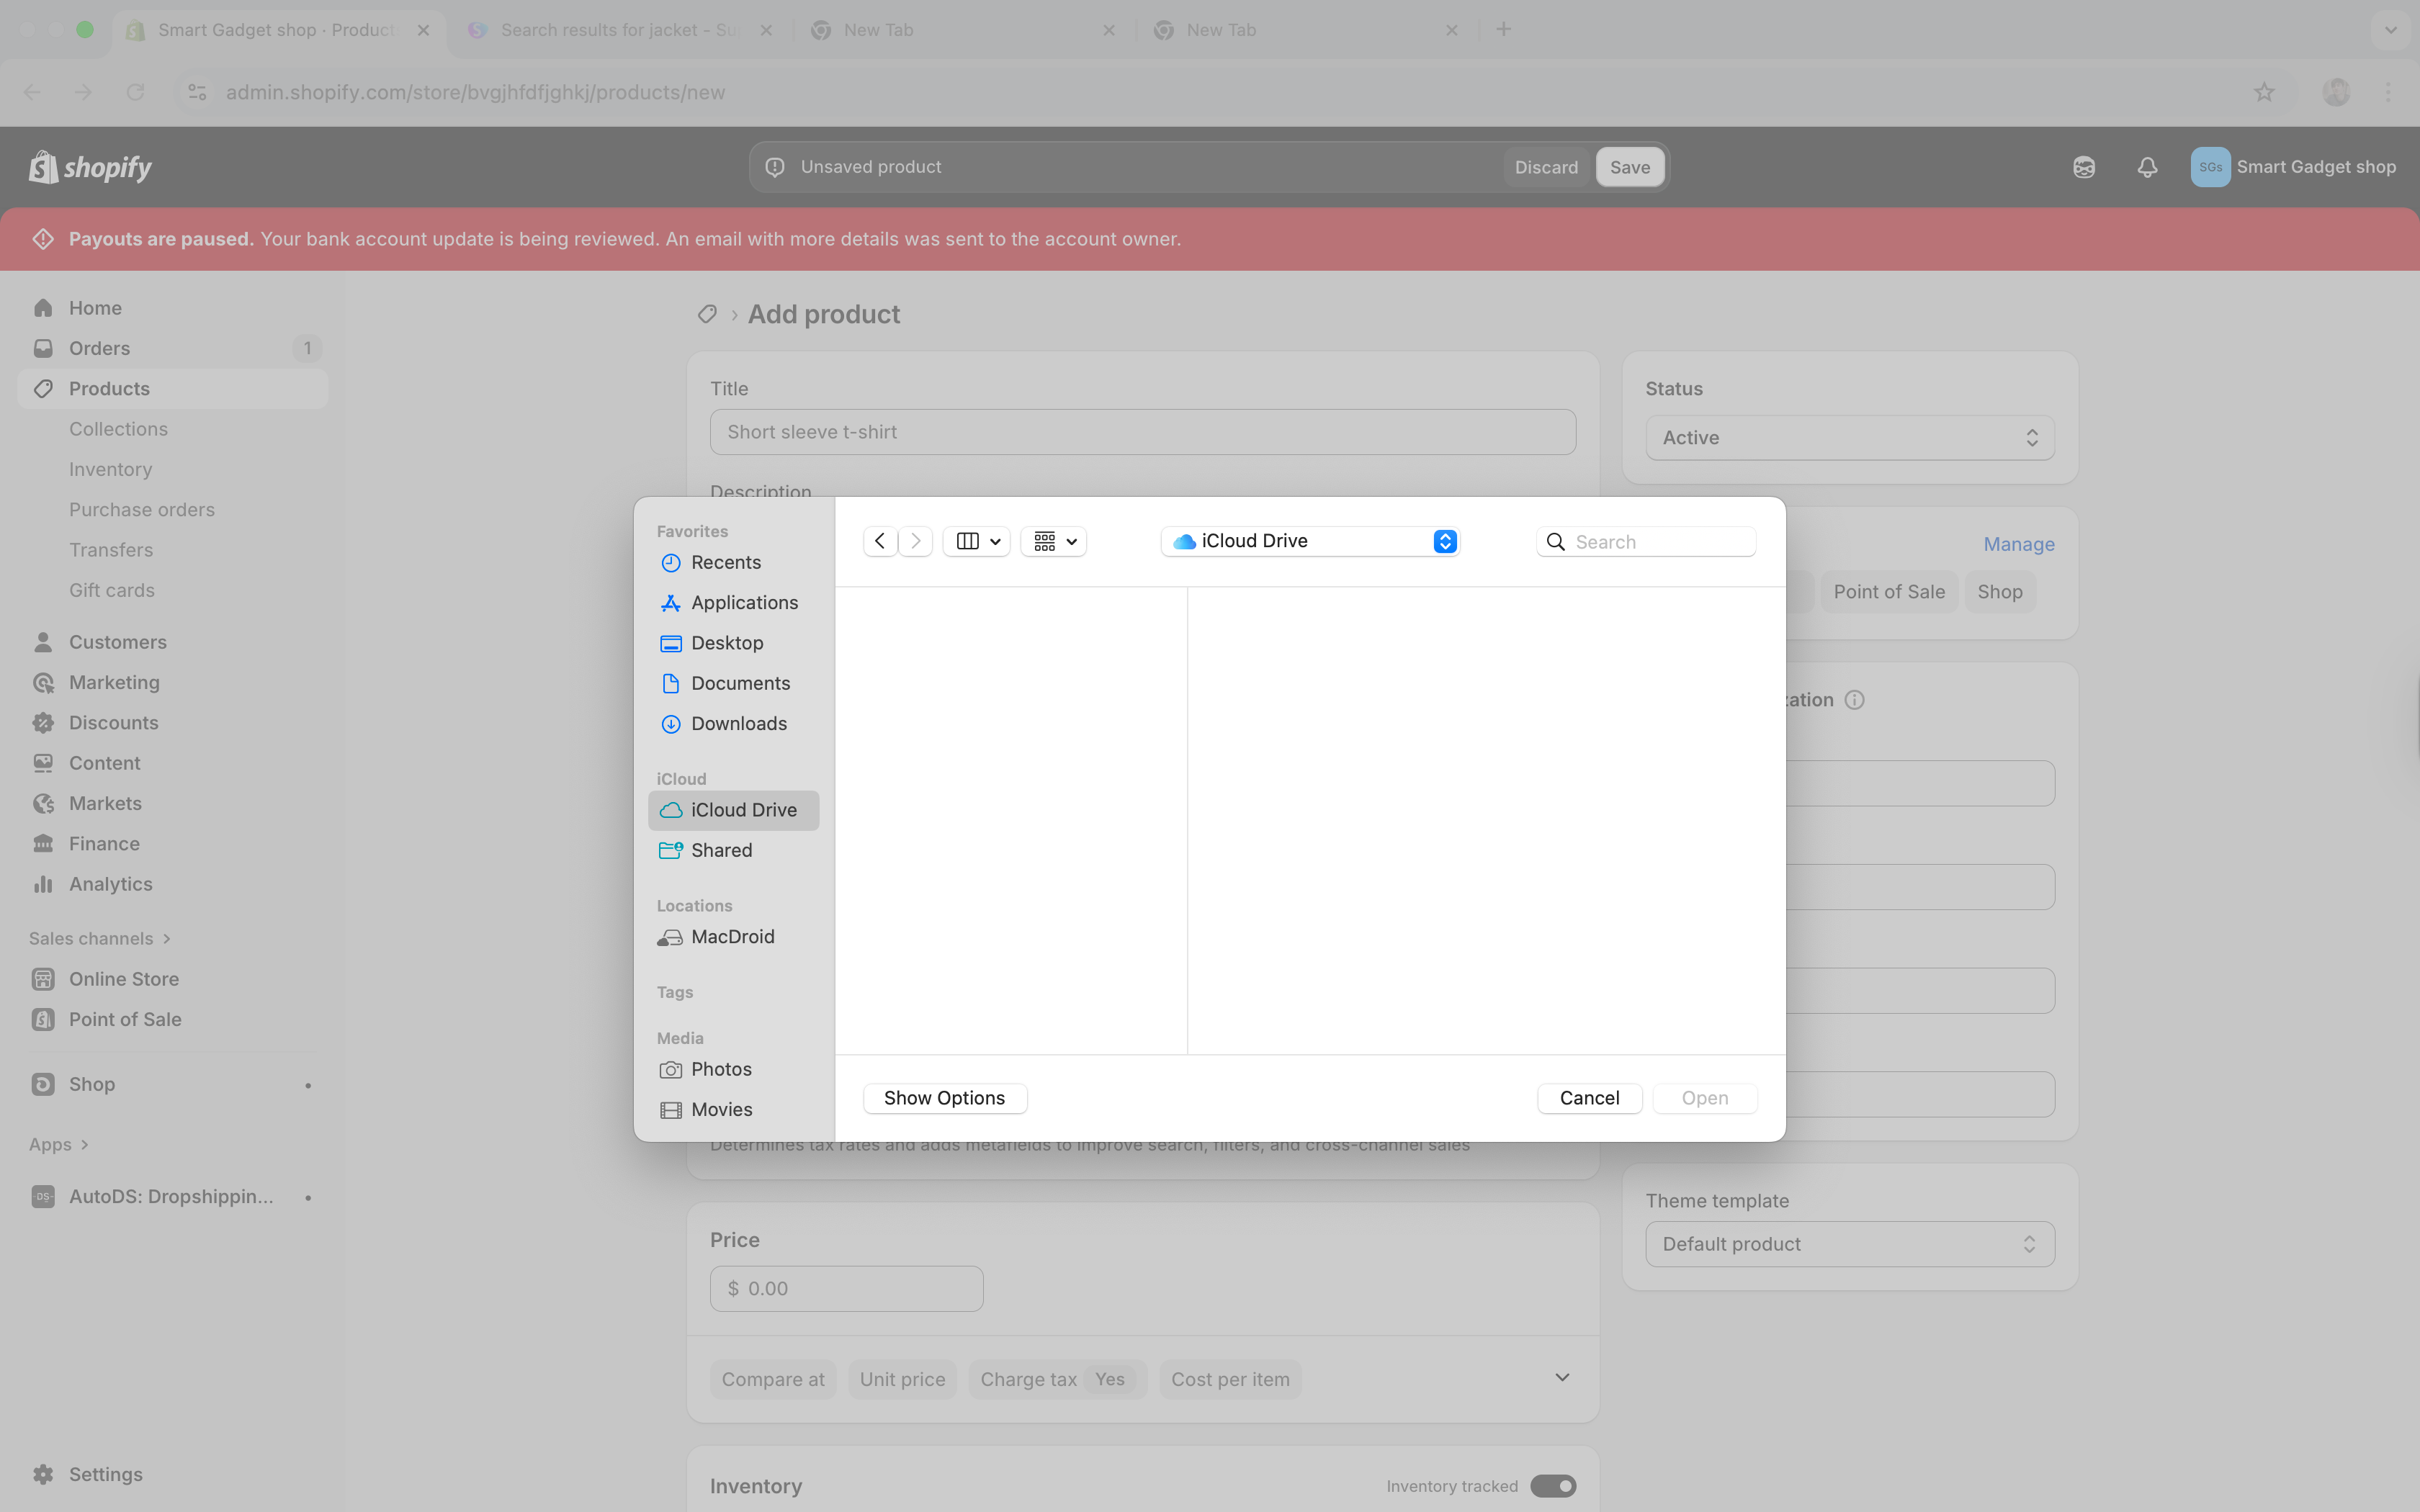Toggle the Inventory tracked switch
The width and height of the screenshot is (2420, 1512).
click(1553, 1486)
